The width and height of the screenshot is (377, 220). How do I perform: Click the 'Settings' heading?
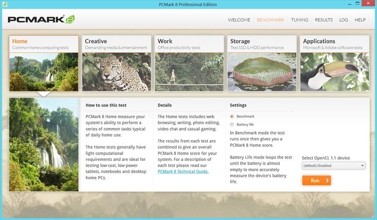(x=238, y=105)
